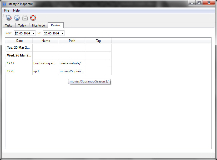Click the 'movies/Sopran...' path cell
This screenshot has height=160, width=217.
tap(72, 71)
